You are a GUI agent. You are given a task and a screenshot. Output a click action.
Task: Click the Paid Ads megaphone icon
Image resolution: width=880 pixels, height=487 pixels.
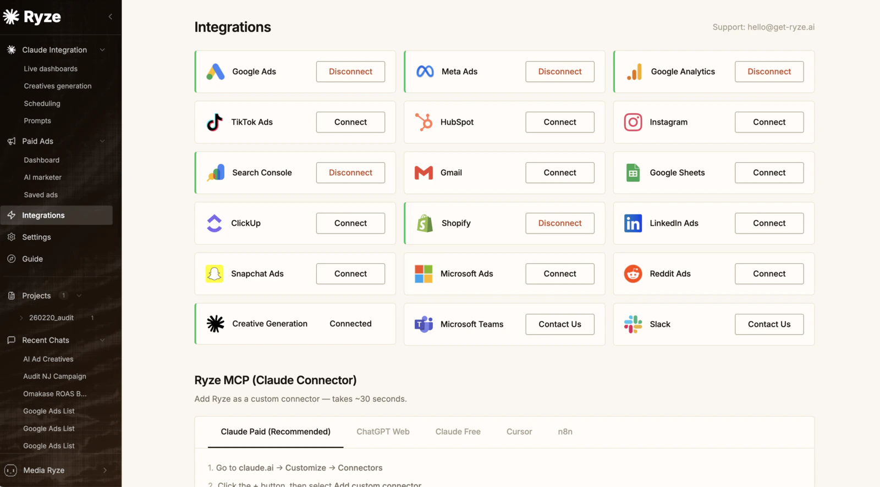[x=12, y=141]
